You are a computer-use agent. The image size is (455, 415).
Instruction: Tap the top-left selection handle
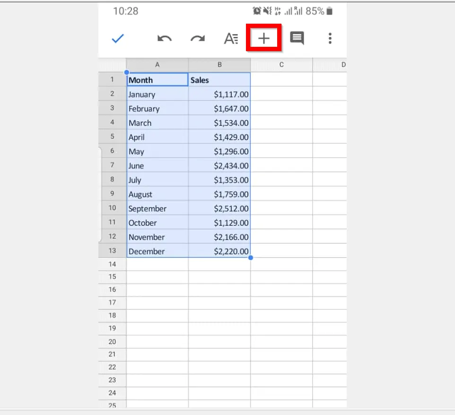click(126, 72)
